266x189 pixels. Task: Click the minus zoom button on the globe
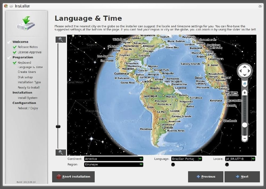coord(245,138)
